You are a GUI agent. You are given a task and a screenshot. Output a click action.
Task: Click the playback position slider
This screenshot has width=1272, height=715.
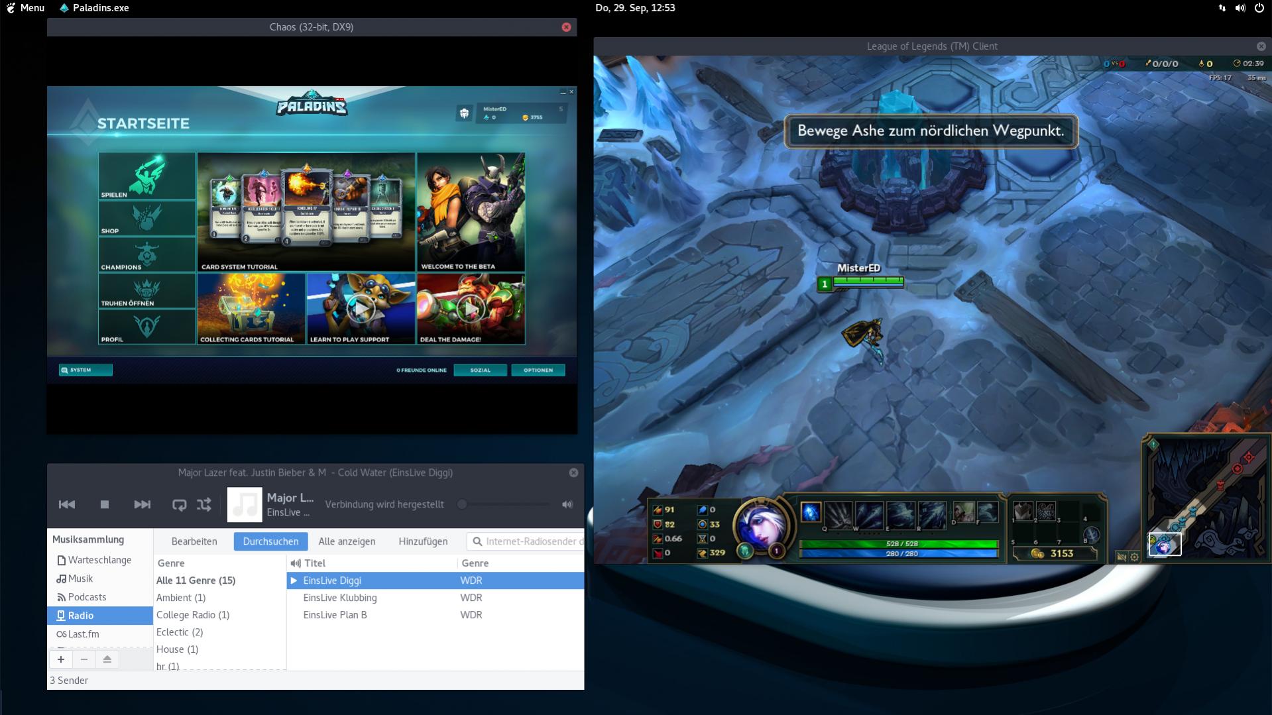pos(505,504)
